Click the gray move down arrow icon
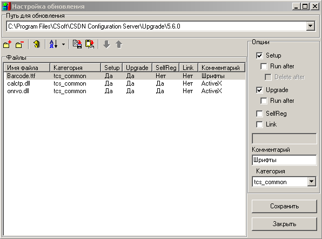 pyautogui.click(x=106, y=44)
